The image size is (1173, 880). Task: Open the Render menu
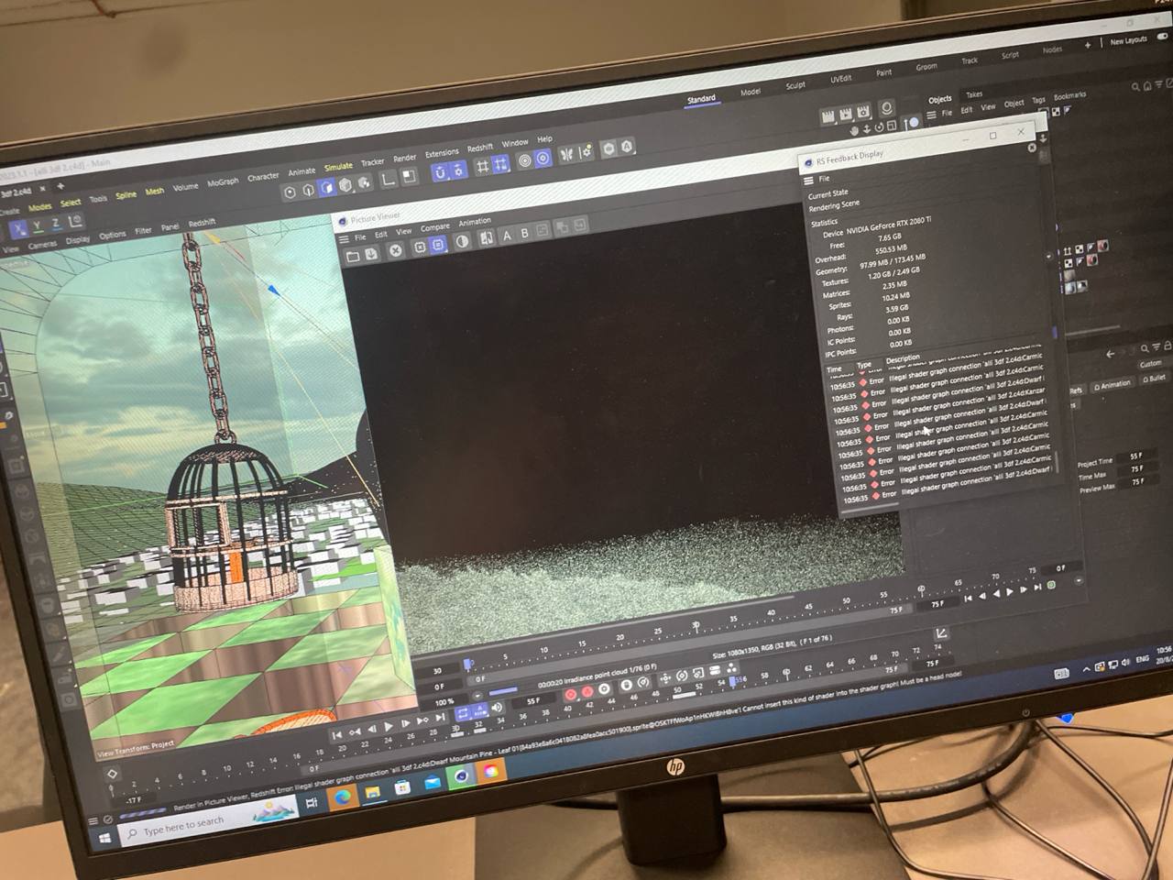point(404,158)
